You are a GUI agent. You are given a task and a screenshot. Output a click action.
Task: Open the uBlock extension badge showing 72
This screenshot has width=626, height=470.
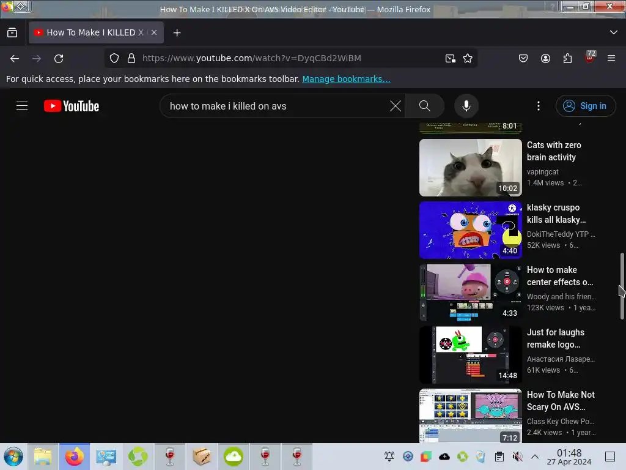pos(590,57)
